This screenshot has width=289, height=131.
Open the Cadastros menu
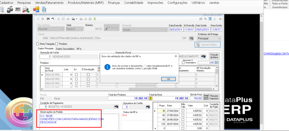pyautogui.click(x=7, y=3)
